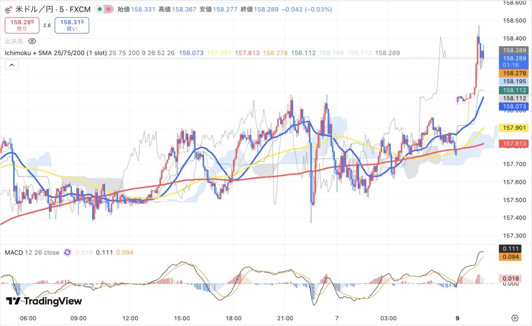This screenshot has width=532, height=326.
Task: Click the 売り sell button at 158.289
Action: [x=22, y=25]
